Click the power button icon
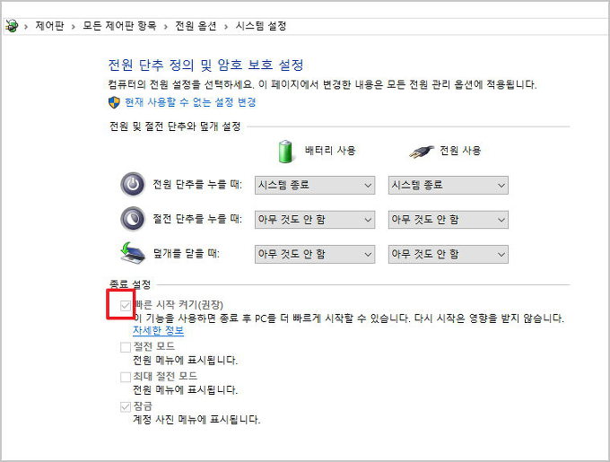This screenshot has width=610, height=462. [x=133, y=185]
